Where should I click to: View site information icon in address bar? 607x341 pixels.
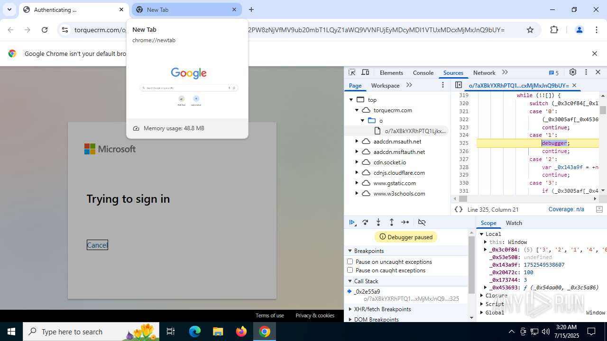pyautogui.click(x=65, y=30)
